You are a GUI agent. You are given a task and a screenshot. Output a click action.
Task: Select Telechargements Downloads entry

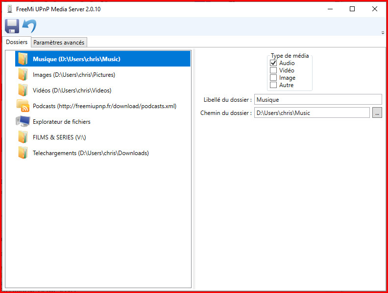tap(103, 153)
